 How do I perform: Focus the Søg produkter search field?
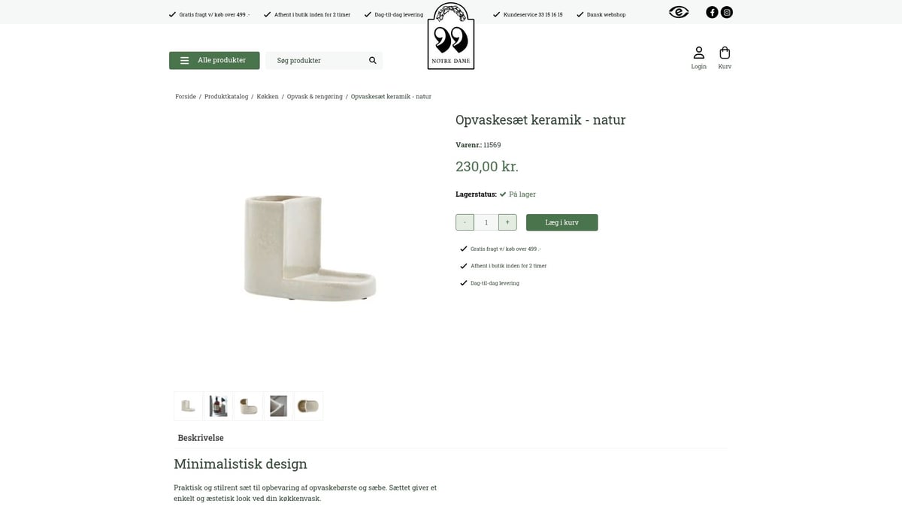point(316,60)
